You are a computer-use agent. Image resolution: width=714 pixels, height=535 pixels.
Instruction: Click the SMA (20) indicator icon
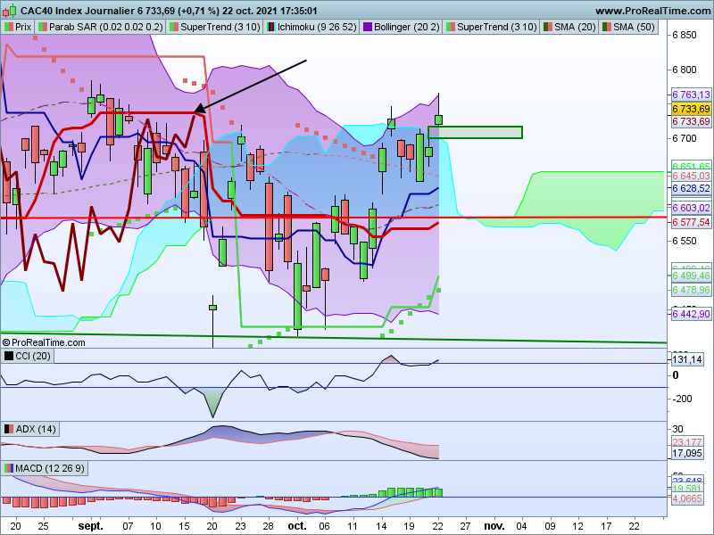tap(548, 28)
